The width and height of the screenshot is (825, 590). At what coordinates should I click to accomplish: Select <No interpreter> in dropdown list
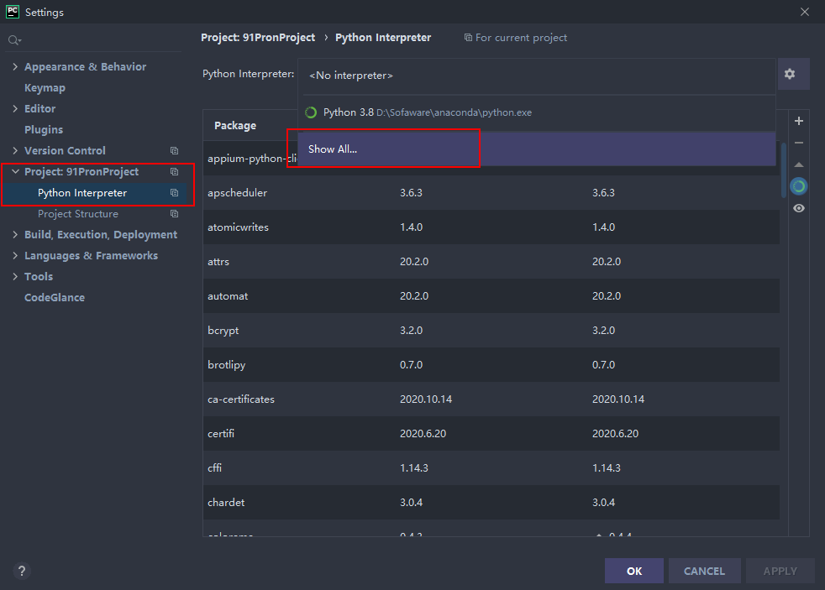pos(537,76)
